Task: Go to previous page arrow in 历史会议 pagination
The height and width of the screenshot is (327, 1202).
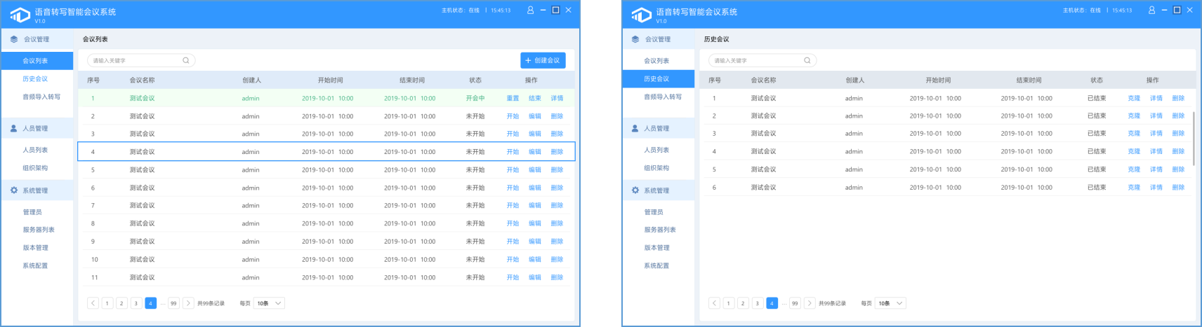Action: click(714, 303)
